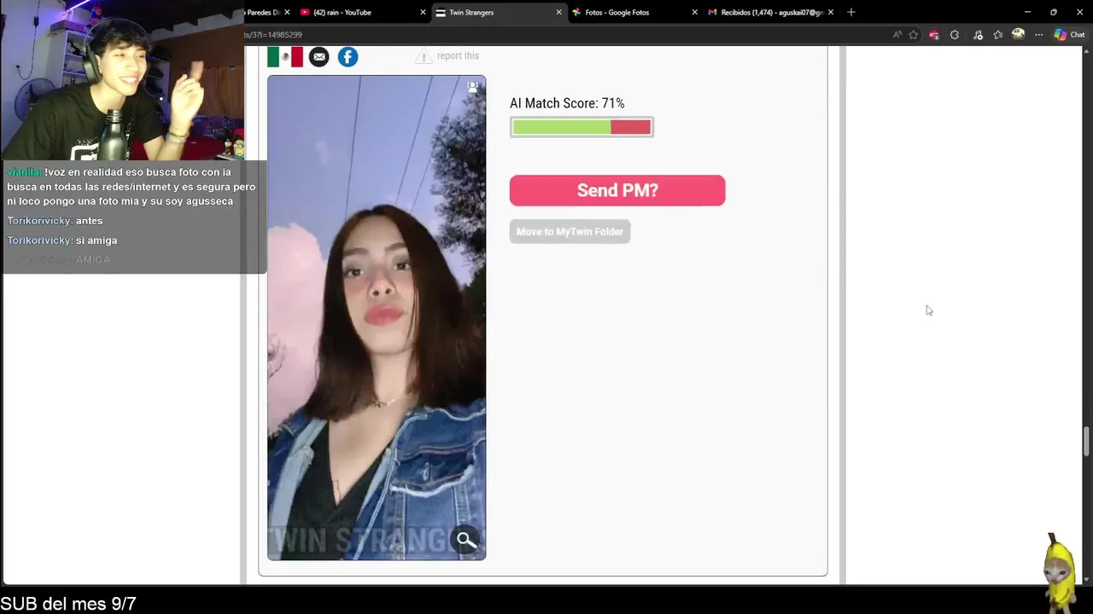Open the matched woman's photo
Screen dimensions: 1093x614
click(x=377, y=317)
